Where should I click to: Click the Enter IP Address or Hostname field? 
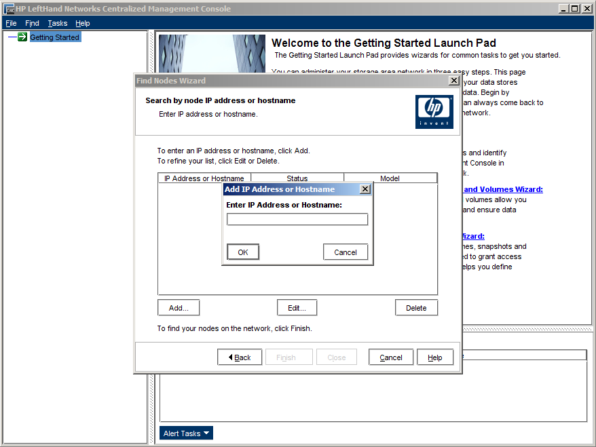[x=297, y=220]
